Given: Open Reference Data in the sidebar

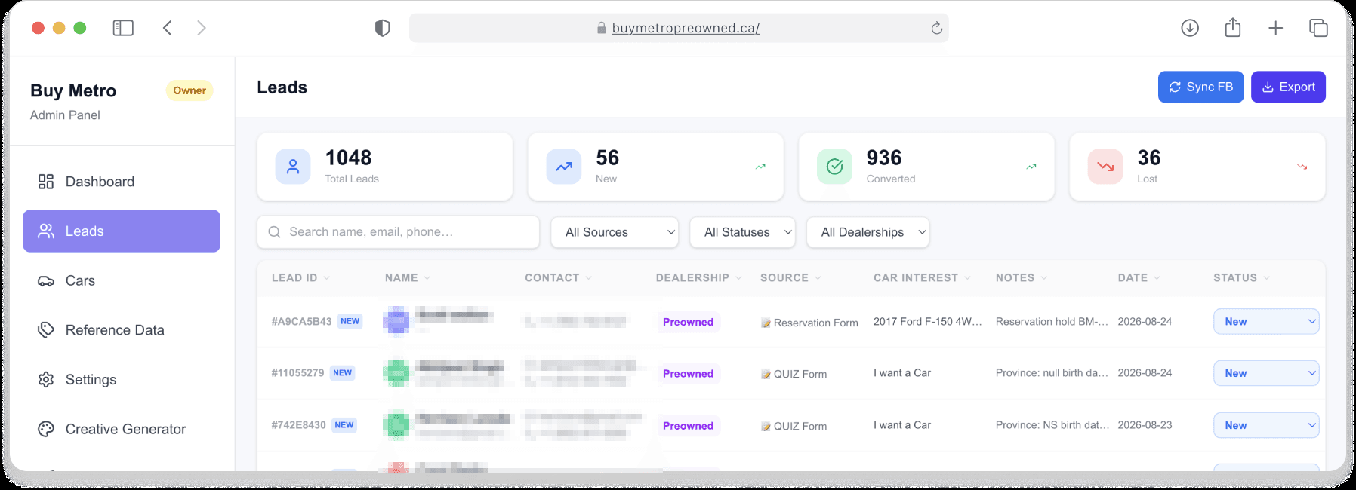Looking at the screenshot, I should (x=122, y=330).
